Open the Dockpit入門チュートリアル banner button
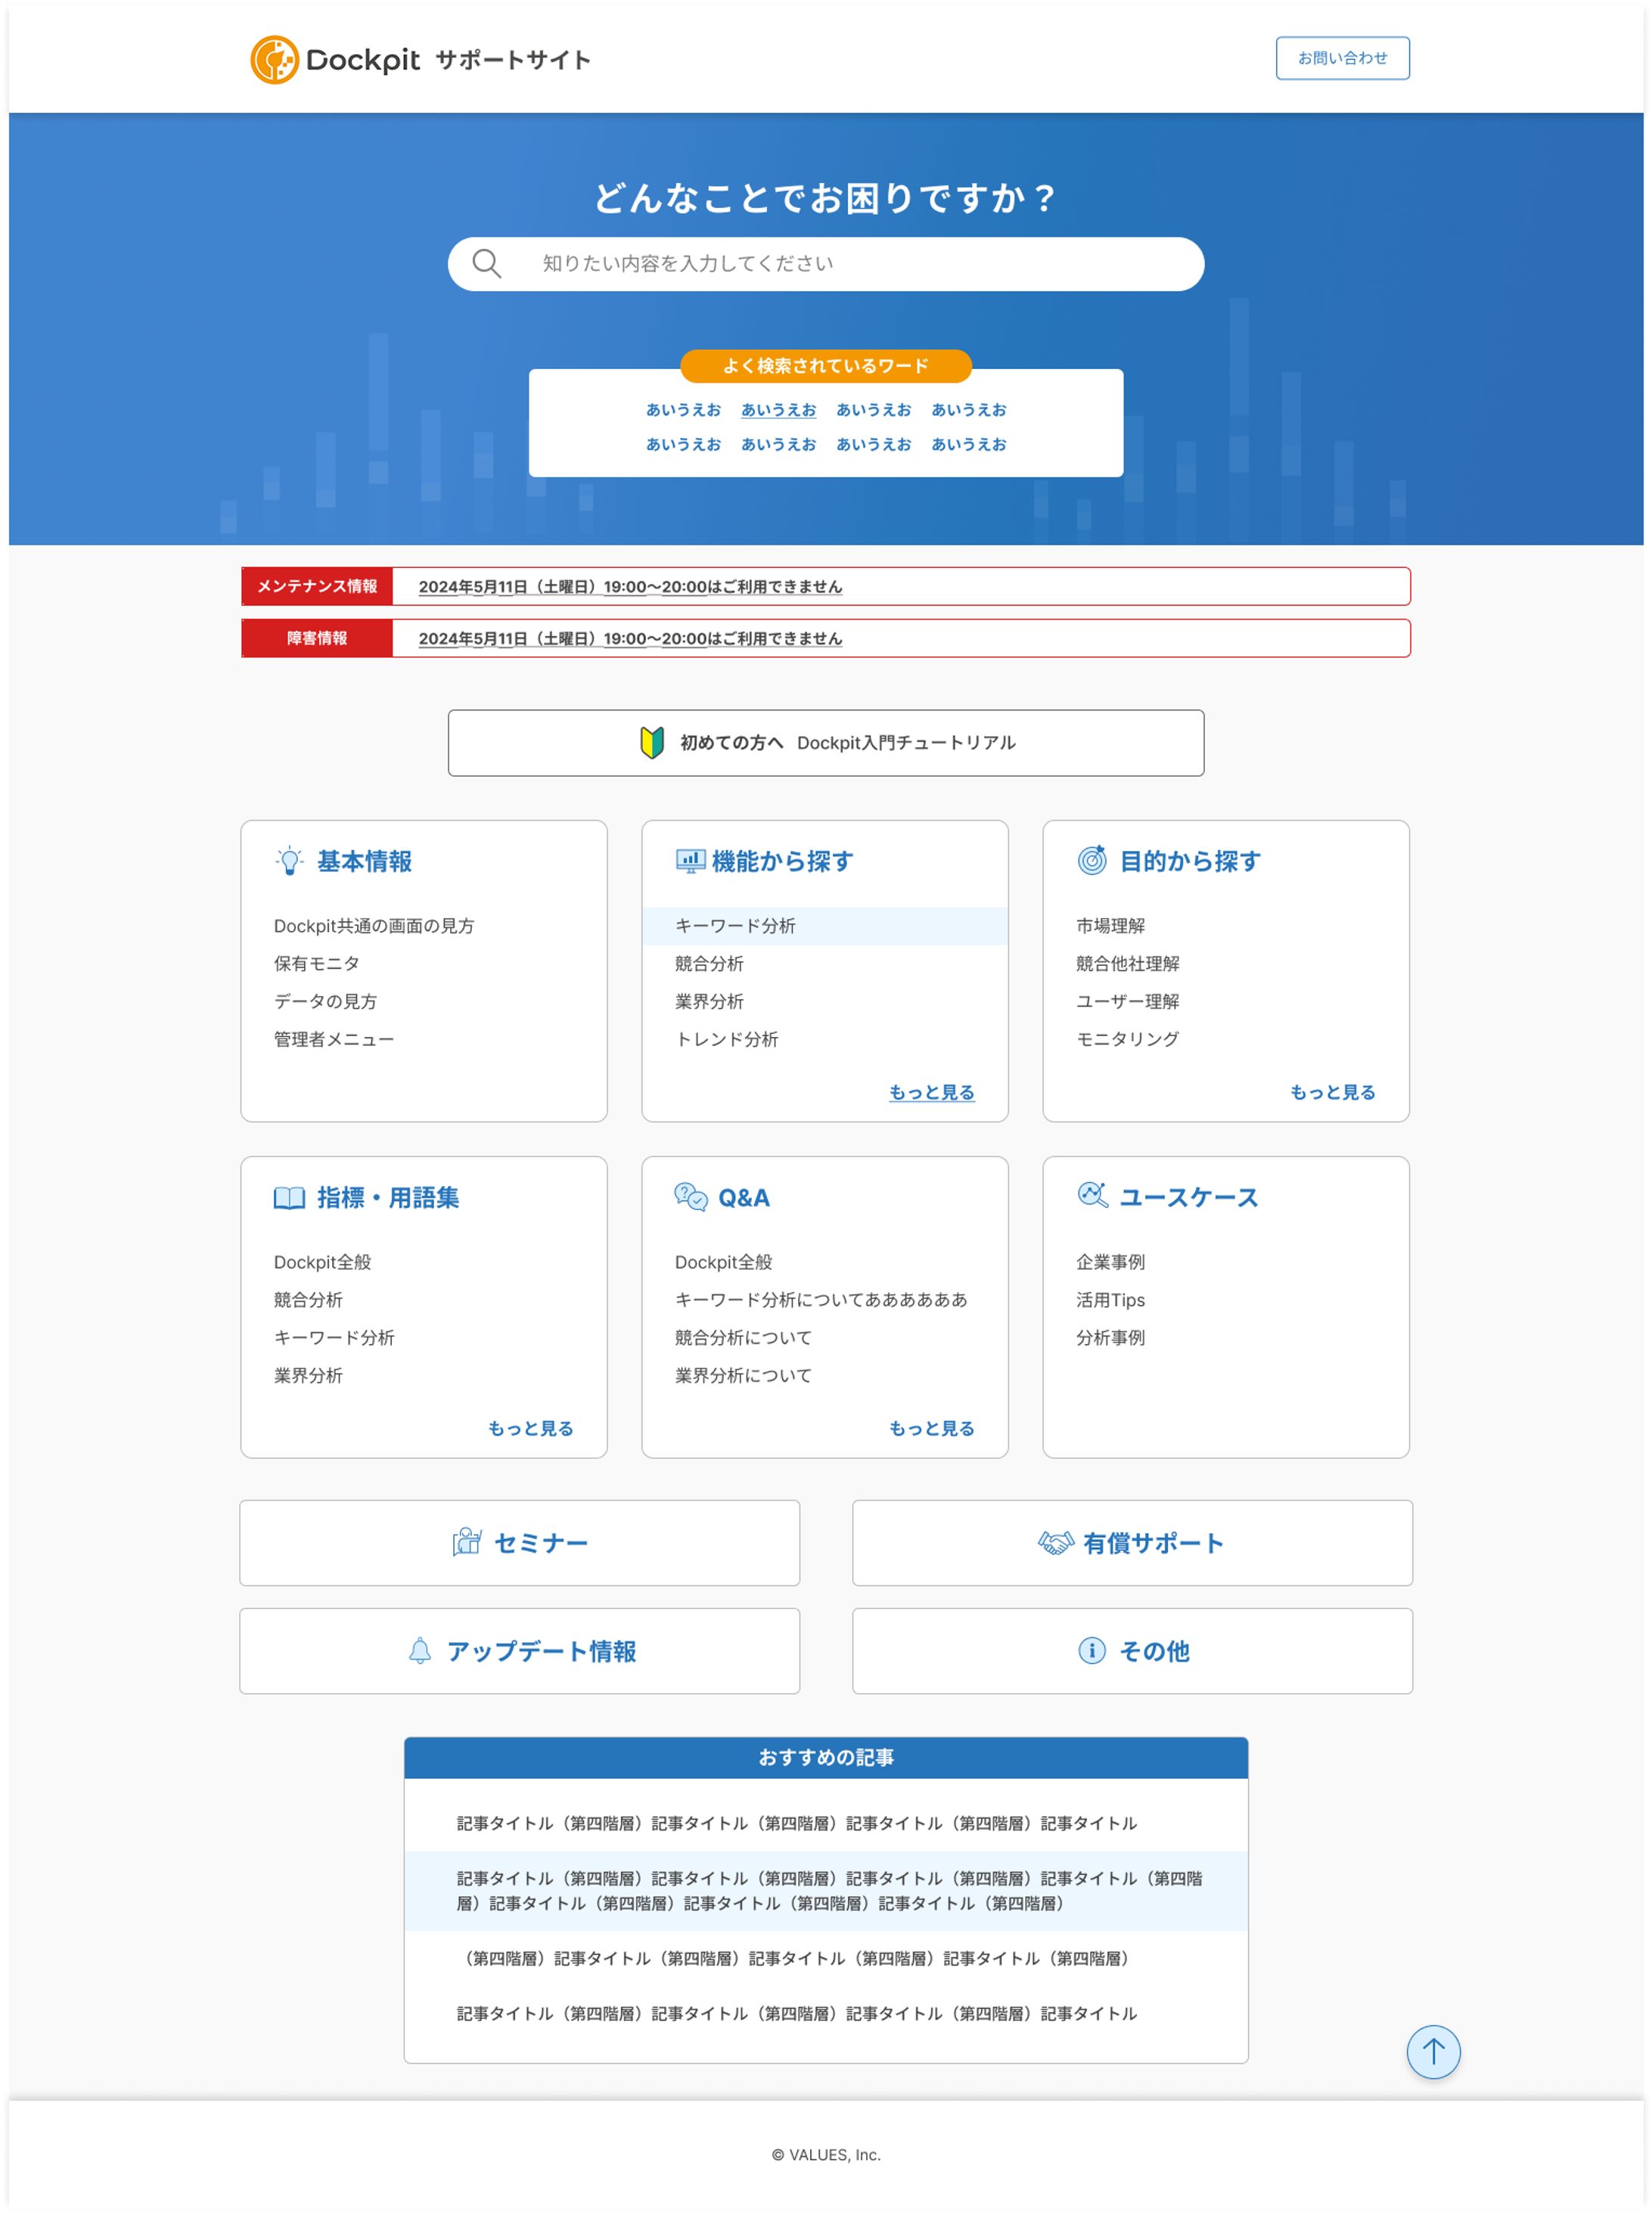Image resolution: width=1652 pixels, height=2213 pixels. pos(826,743)
